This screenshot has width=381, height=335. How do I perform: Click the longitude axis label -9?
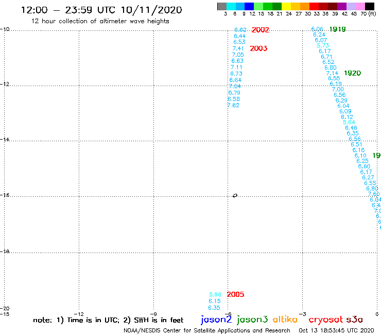pos(153,314)
